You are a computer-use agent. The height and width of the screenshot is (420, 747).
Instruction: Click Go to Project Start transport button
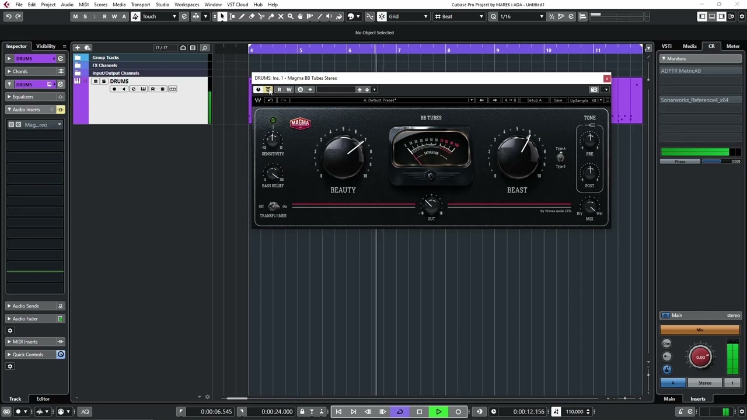coord(338,412)
